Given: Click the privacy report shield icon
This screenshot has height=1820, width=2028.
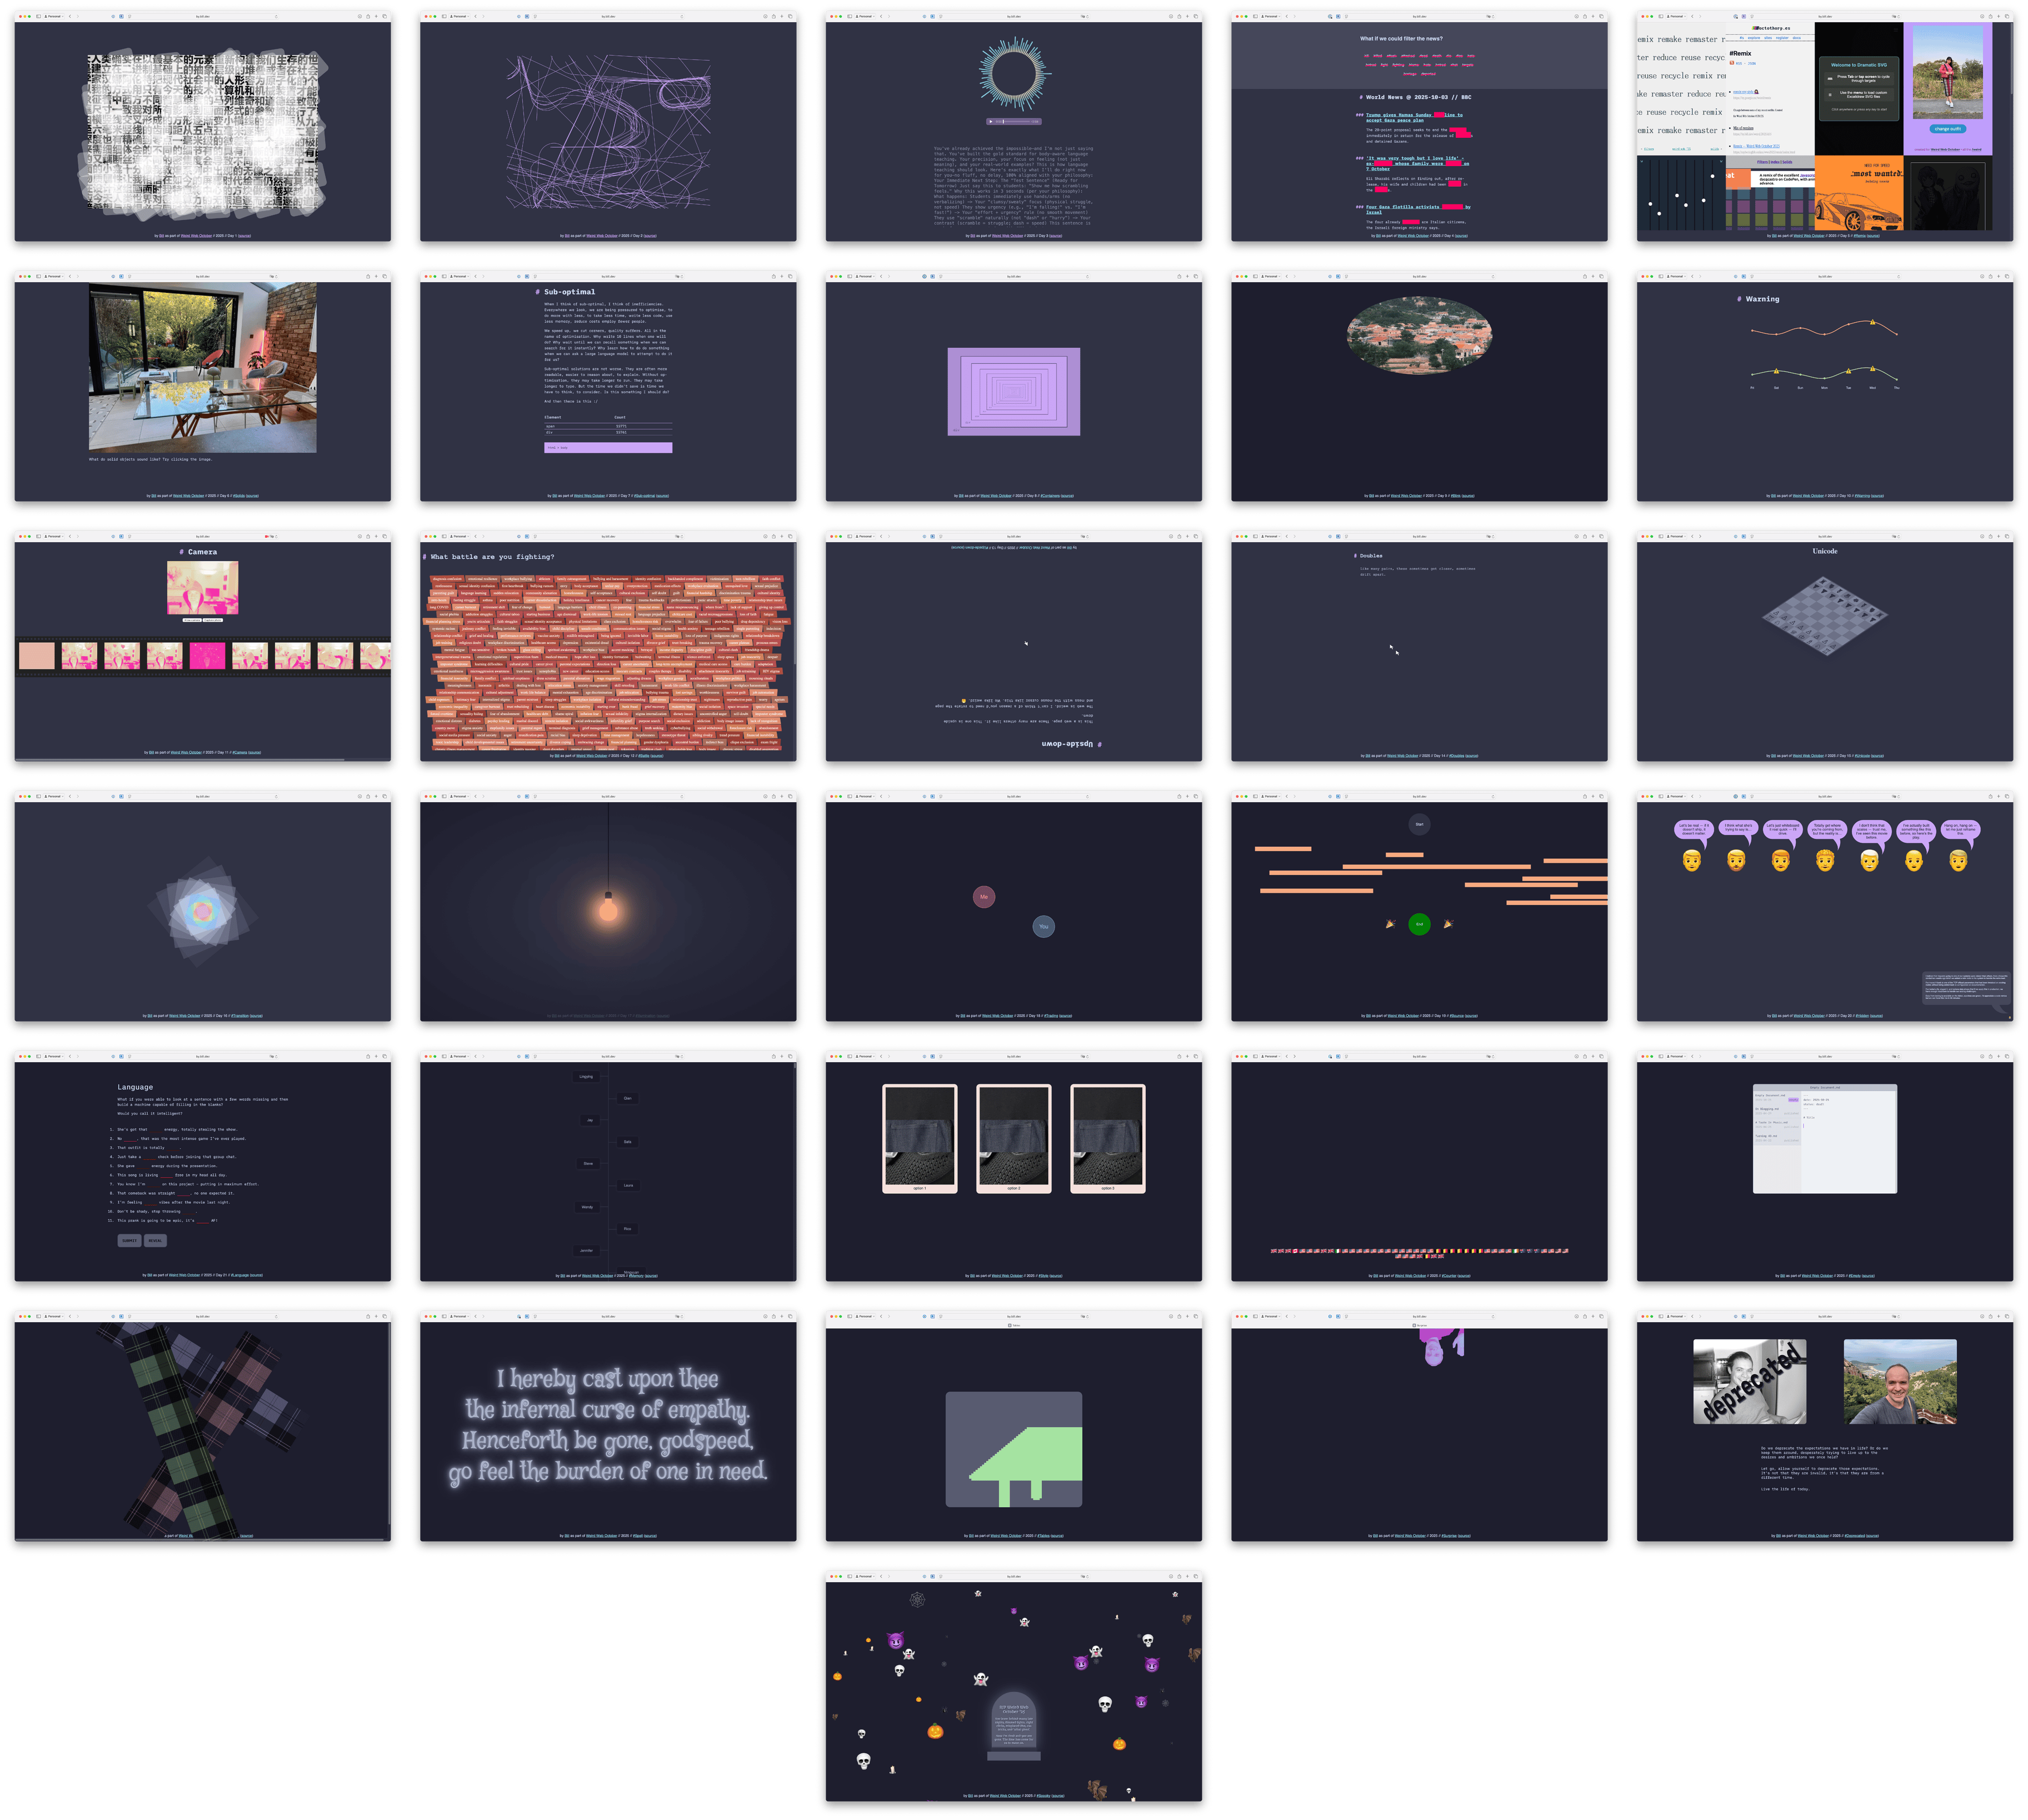Looking at the screenshot, I should (x=1330, y=17).
